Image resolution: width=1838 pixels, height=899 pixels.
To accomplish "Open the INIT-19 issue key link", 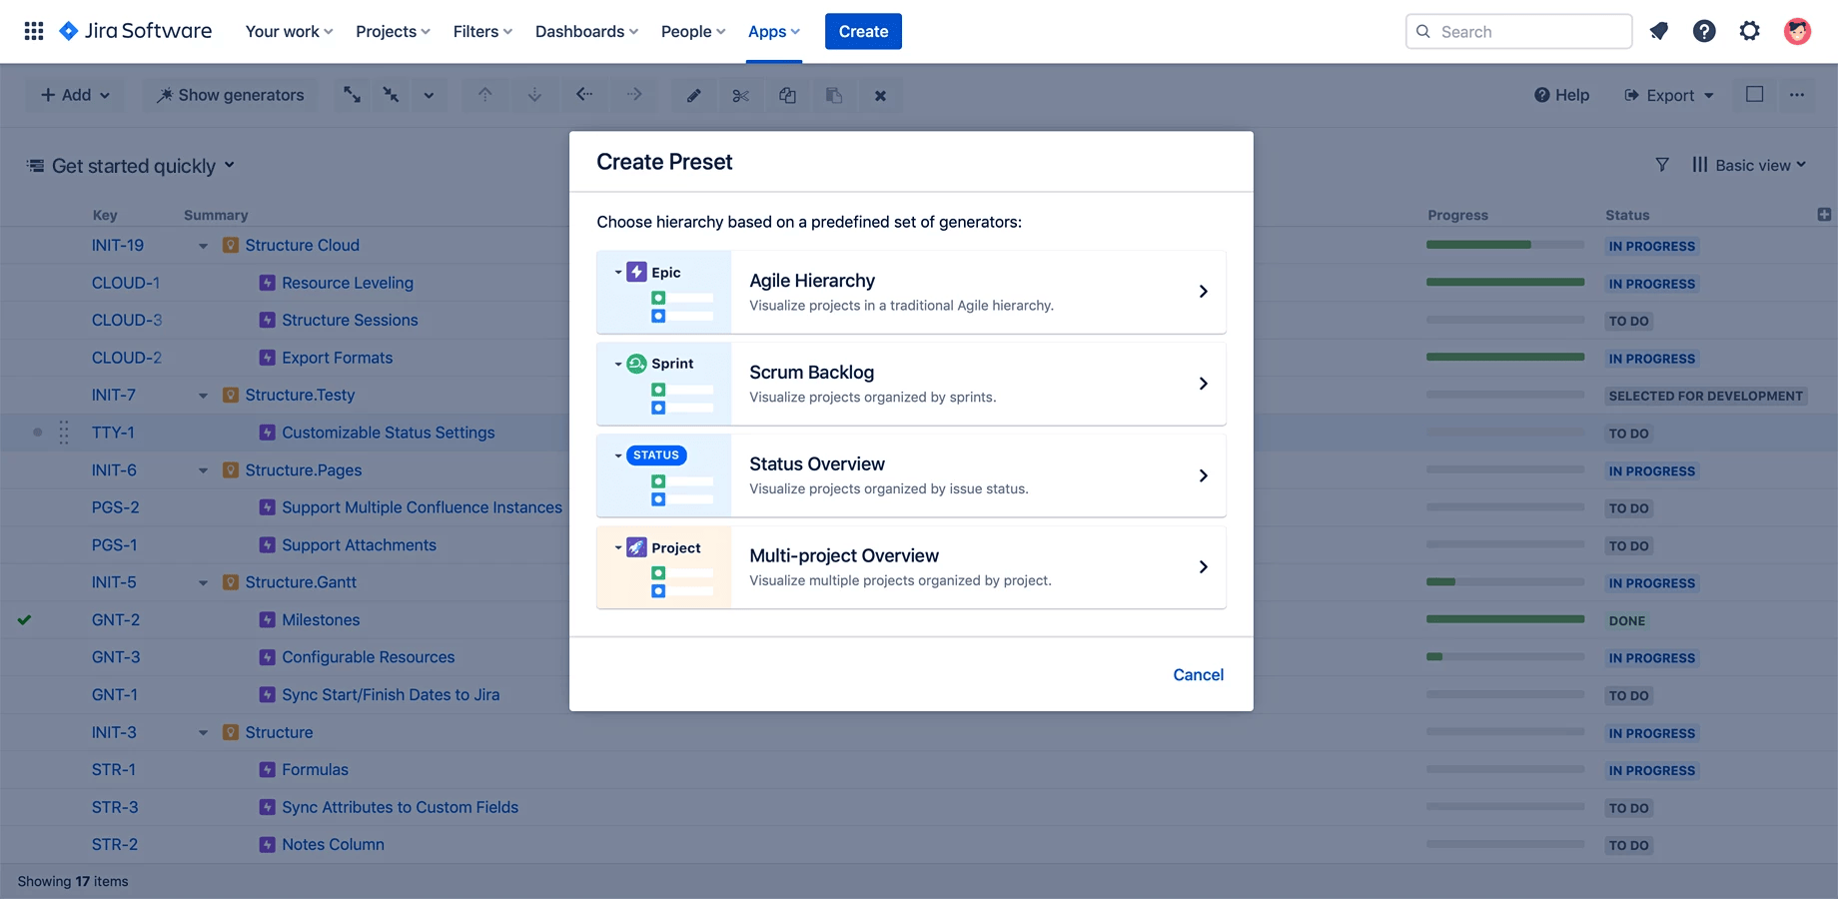I will coord(118,245).
